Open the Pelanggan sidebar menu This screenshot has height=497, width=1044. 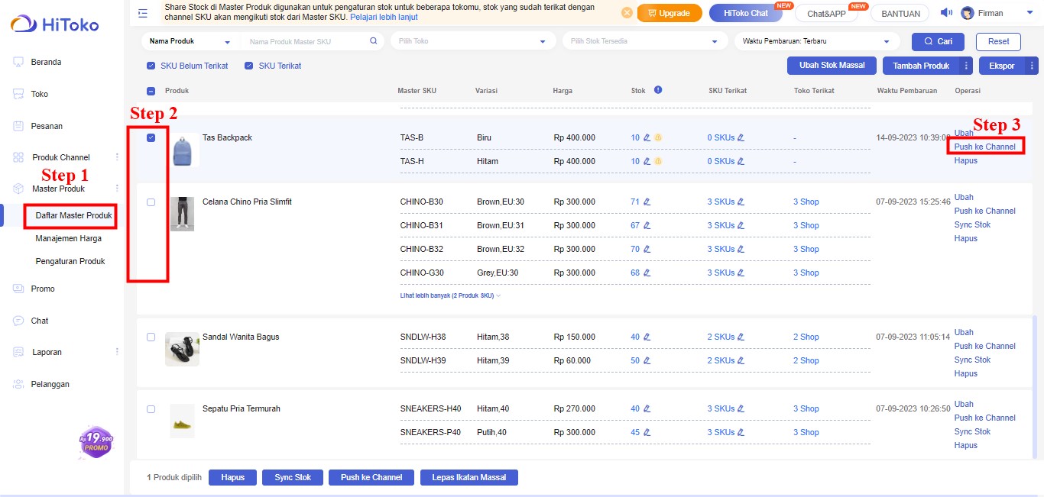click(x=50, y=384)
